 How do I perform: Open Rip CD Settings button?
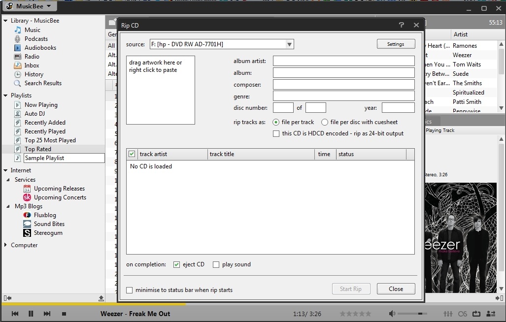coord(396,44)
